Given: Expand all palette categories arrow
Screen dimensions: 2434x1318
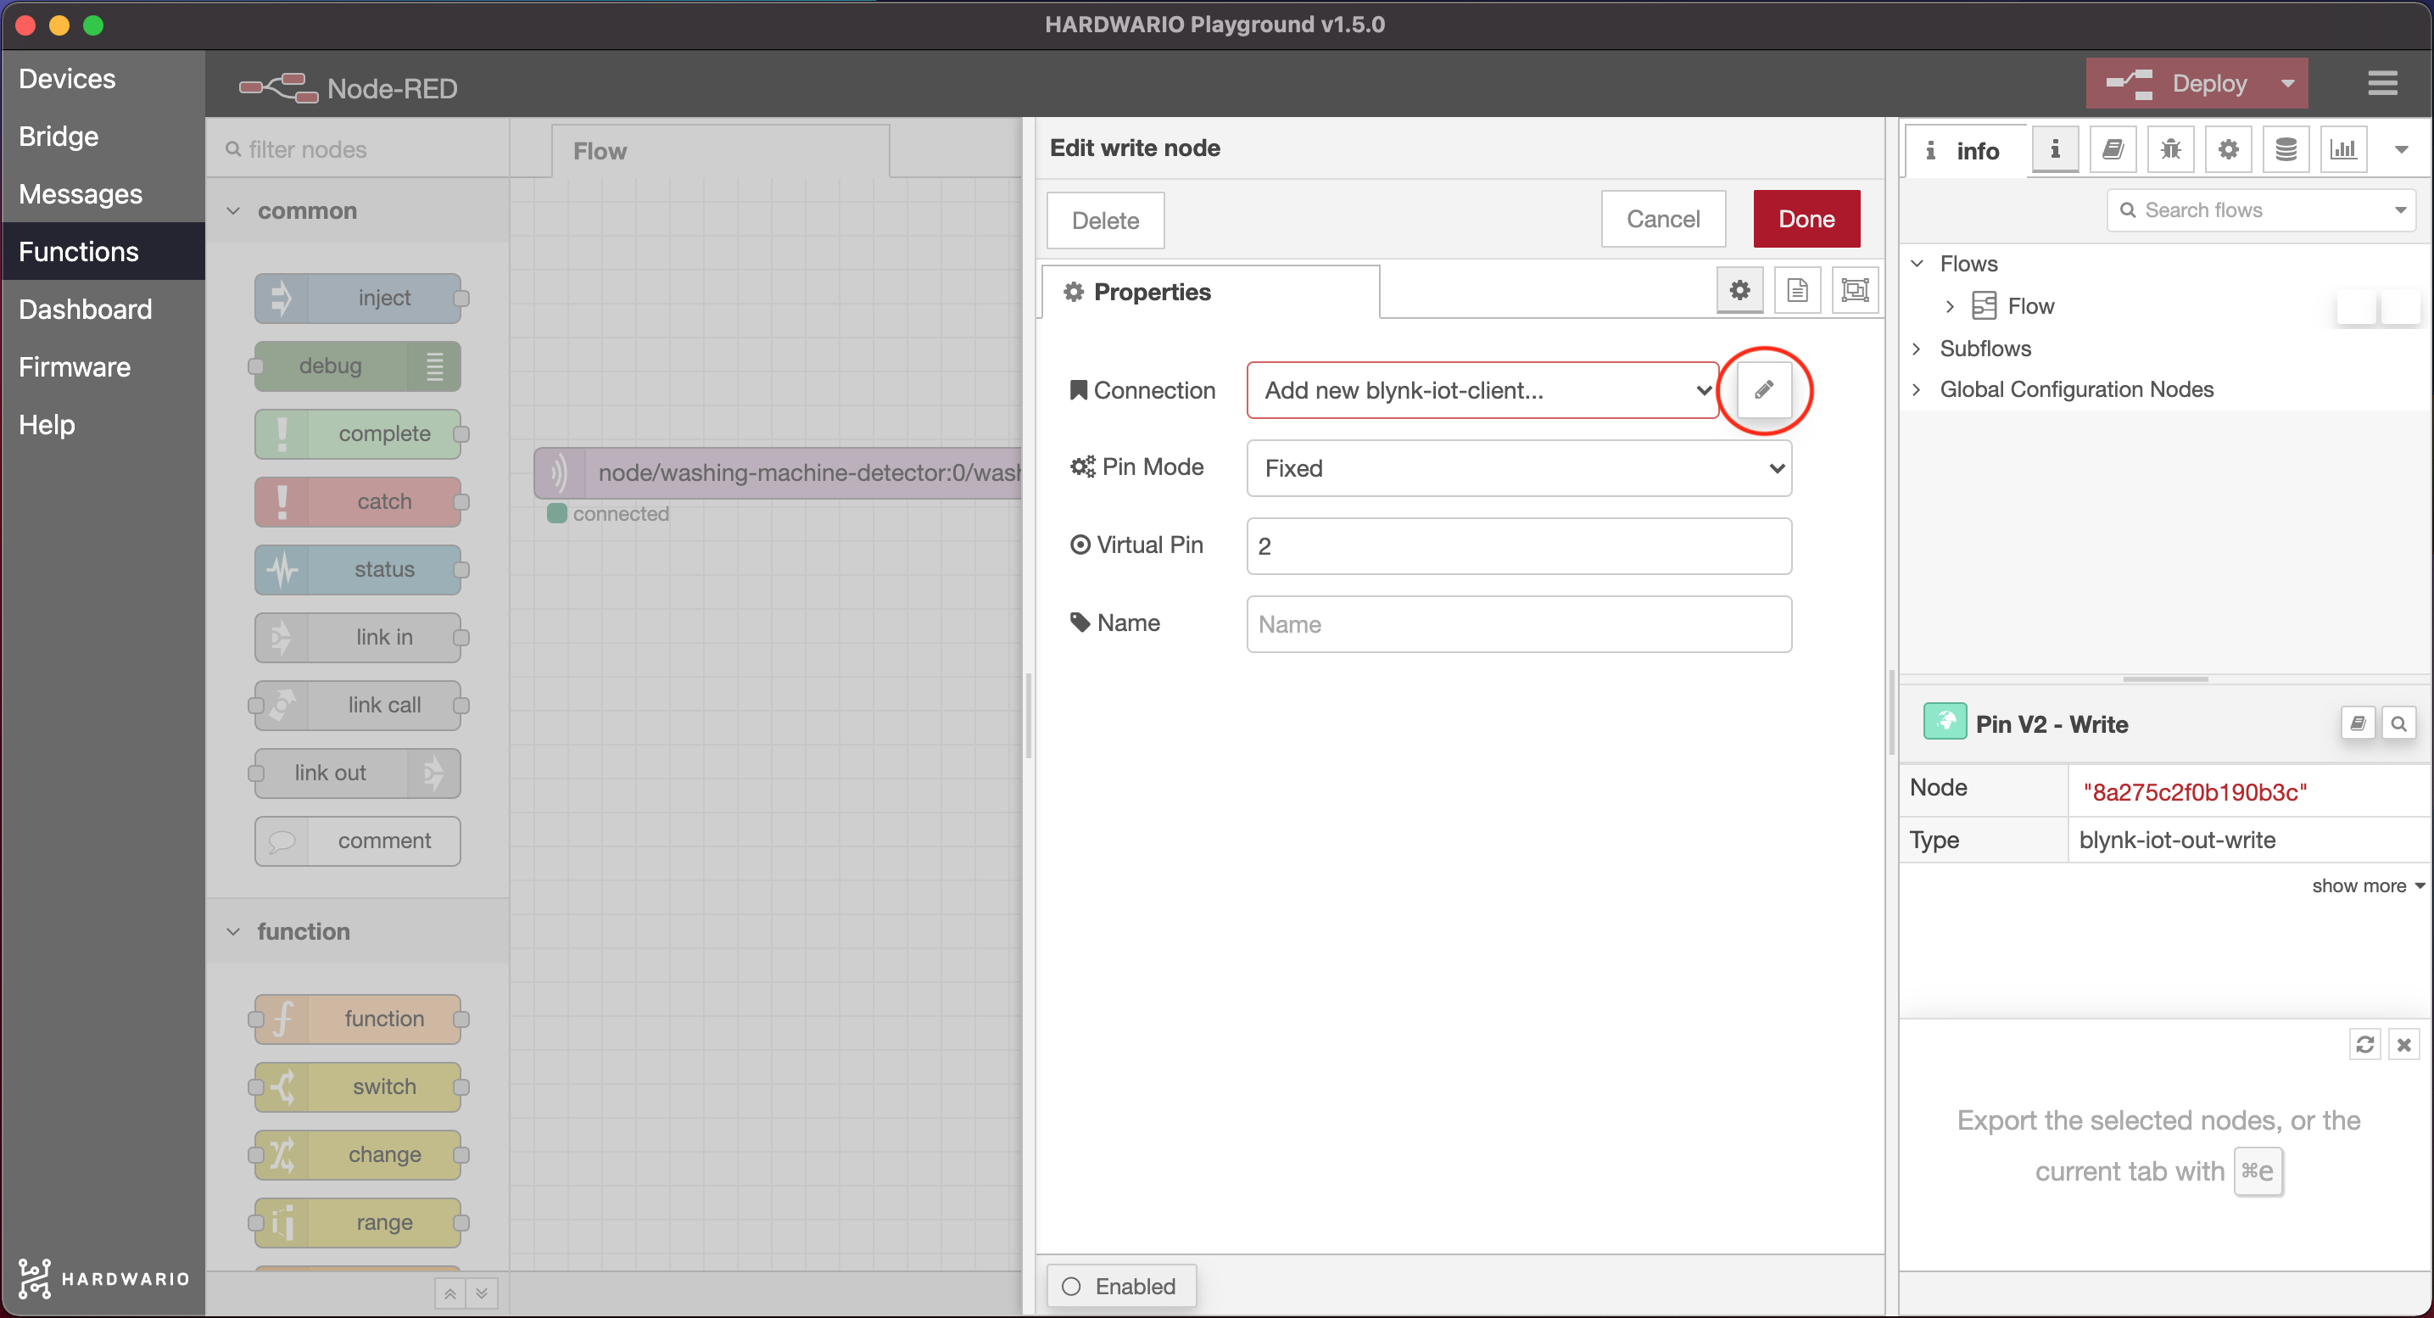Looking at the screenshot, I should [482, 1293].
